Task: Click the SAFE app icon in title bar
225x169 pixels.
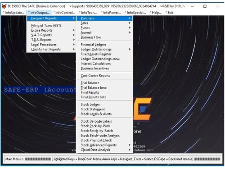Action: click(4, 6)
